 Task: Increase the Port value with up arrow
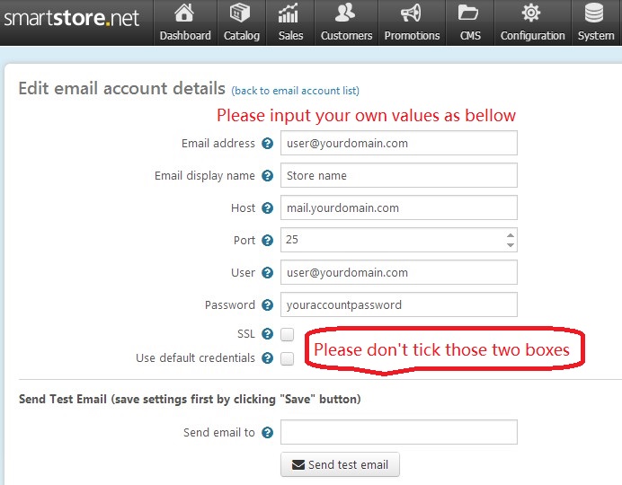(x=510, y=235)
